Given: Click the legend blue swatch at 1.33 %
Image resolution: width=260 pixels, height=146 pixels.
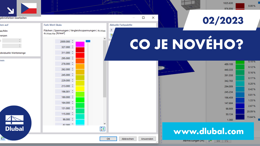Looking at the screenshot, I should [240, 100].
